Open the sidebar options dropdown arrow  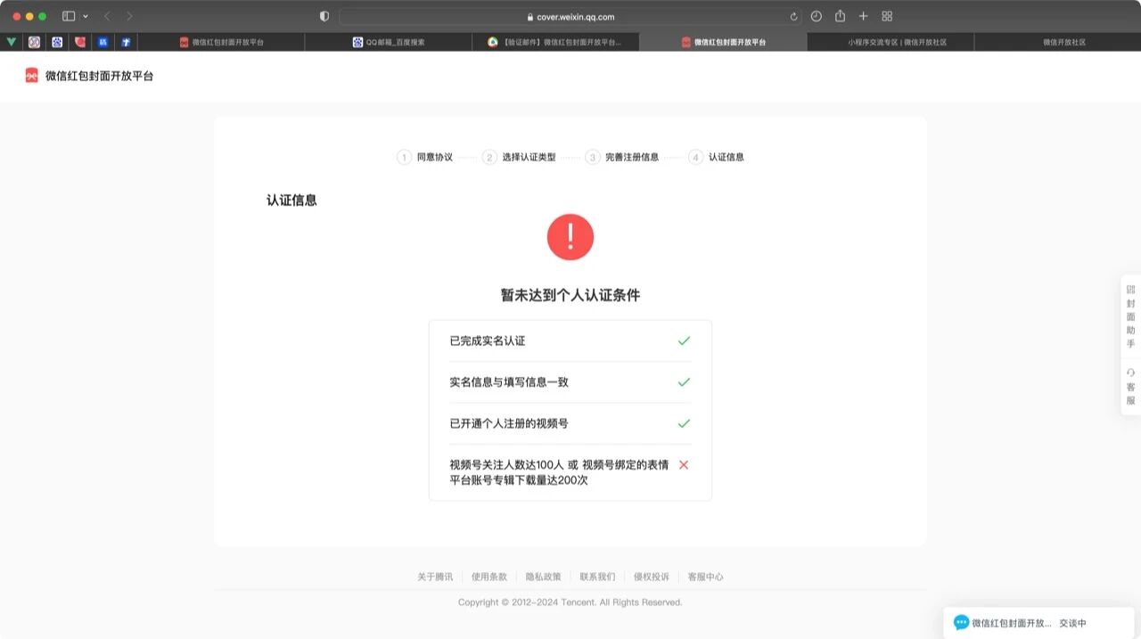(x=86, y=16)
